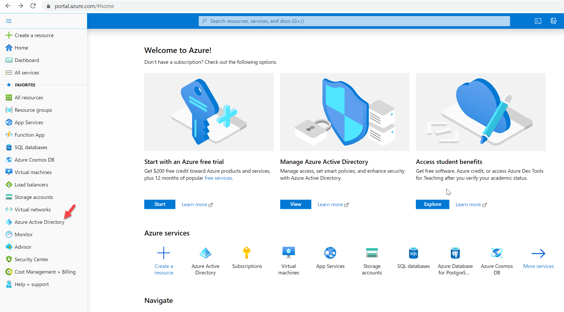The width and height of the screenshot is (564, 312).
Task: Start the Azure free trial
Action: tap(160, 204)
